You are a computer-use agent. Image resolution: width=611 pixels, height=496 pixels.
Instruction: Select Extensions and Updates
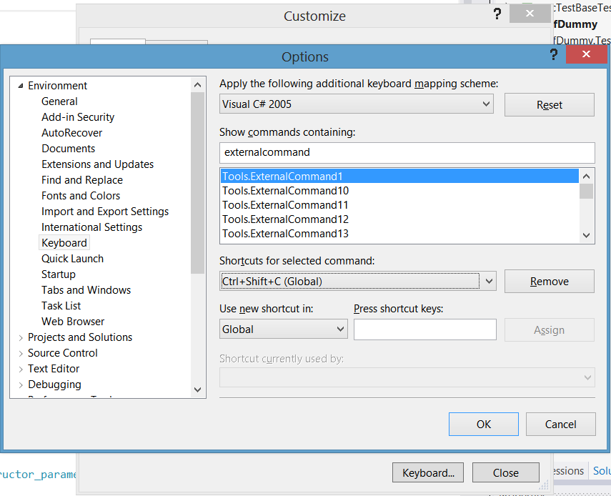pyautogui.click(x=97, y=164)
